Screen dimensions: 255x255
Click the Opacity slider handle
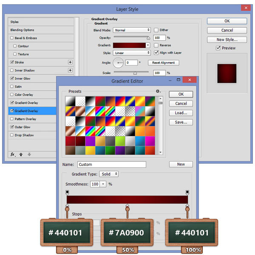[148, 38]
